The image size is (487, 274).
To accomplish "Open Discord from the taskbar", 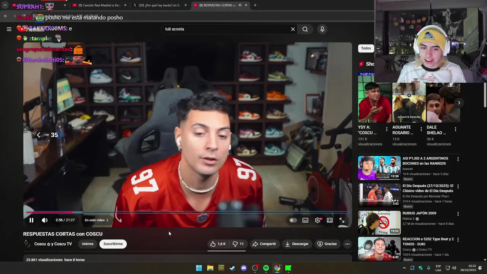I will pyautogui.click(x=243, y=268).
